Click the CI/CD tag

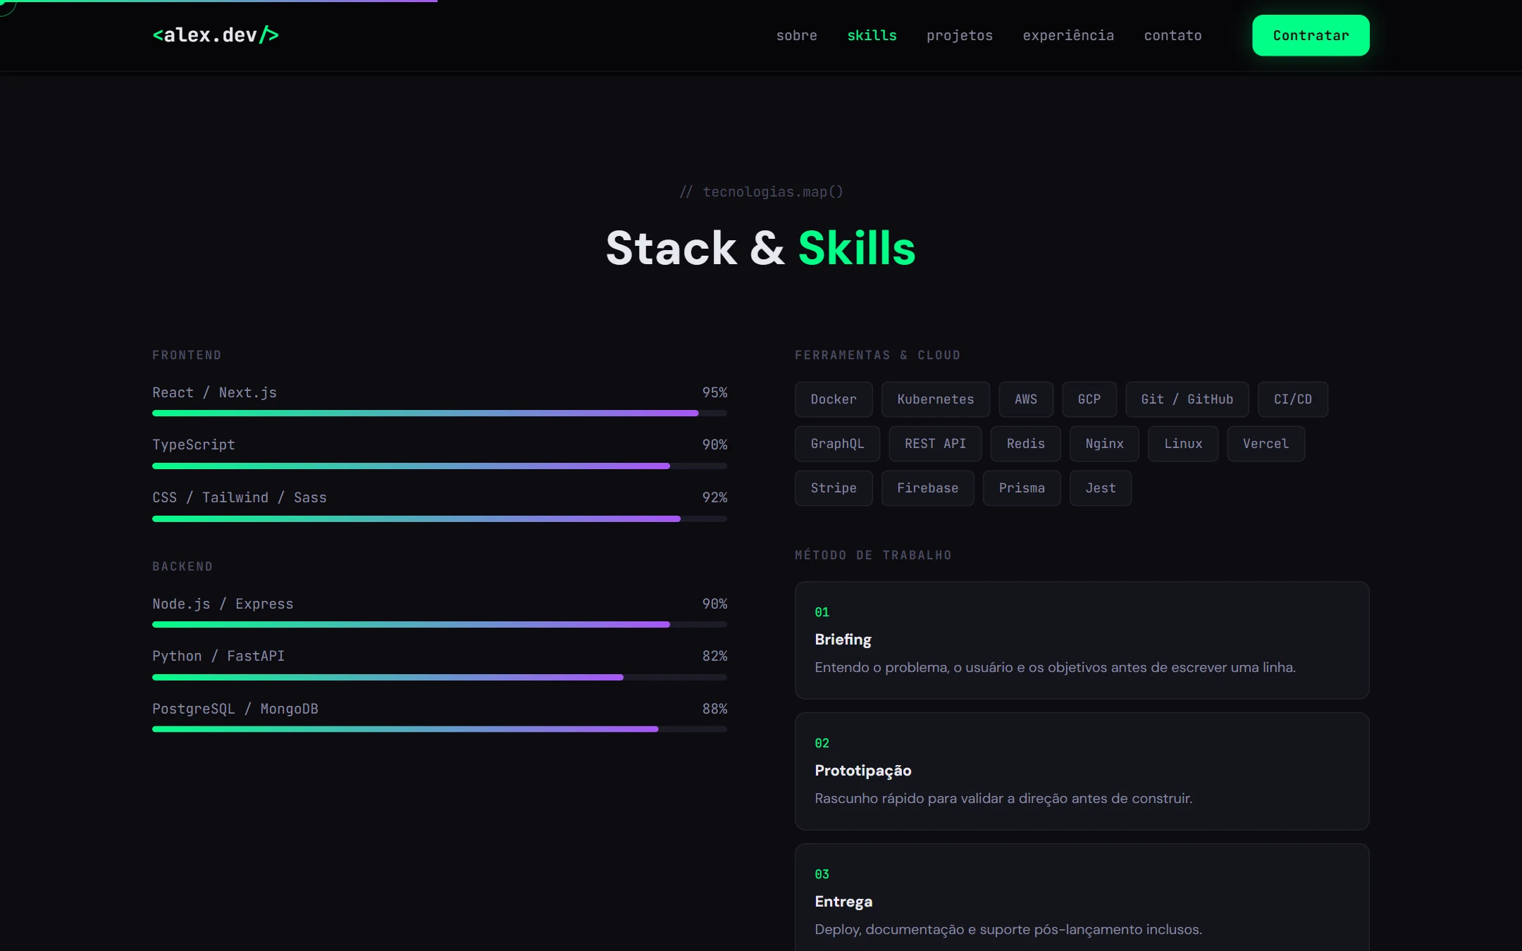1293,399
